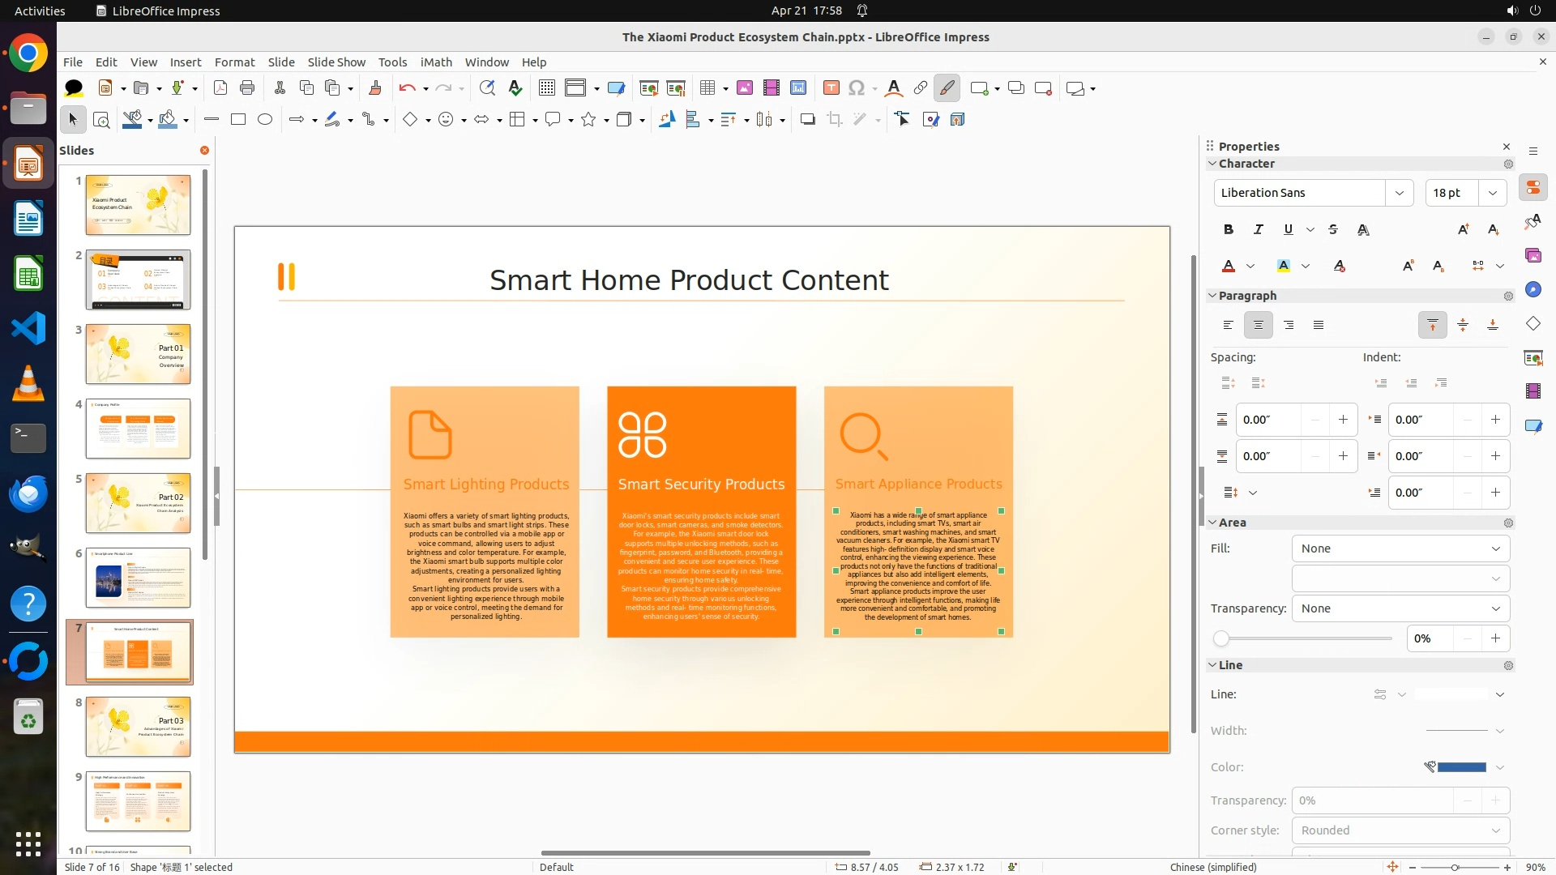Open the Area Fill dropdown
Viewport: 1556px width, 875px height.
point(1400,548)
